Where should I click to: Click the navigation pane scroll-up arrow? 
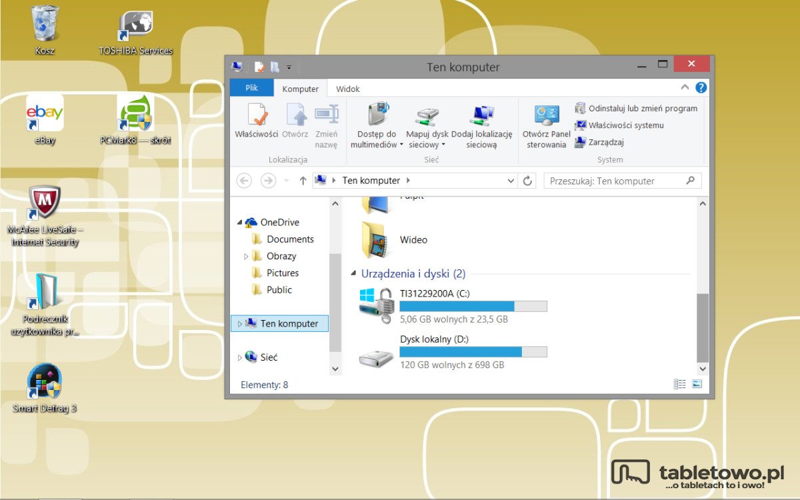(x=335, y=203)
